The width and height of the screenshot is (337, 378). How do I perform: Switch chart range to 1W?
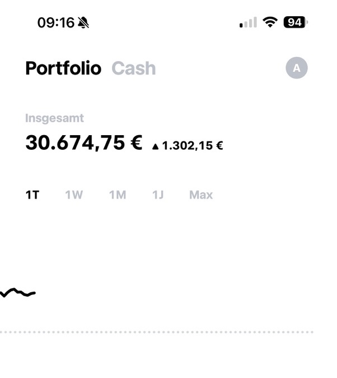(x=74, y=195)
